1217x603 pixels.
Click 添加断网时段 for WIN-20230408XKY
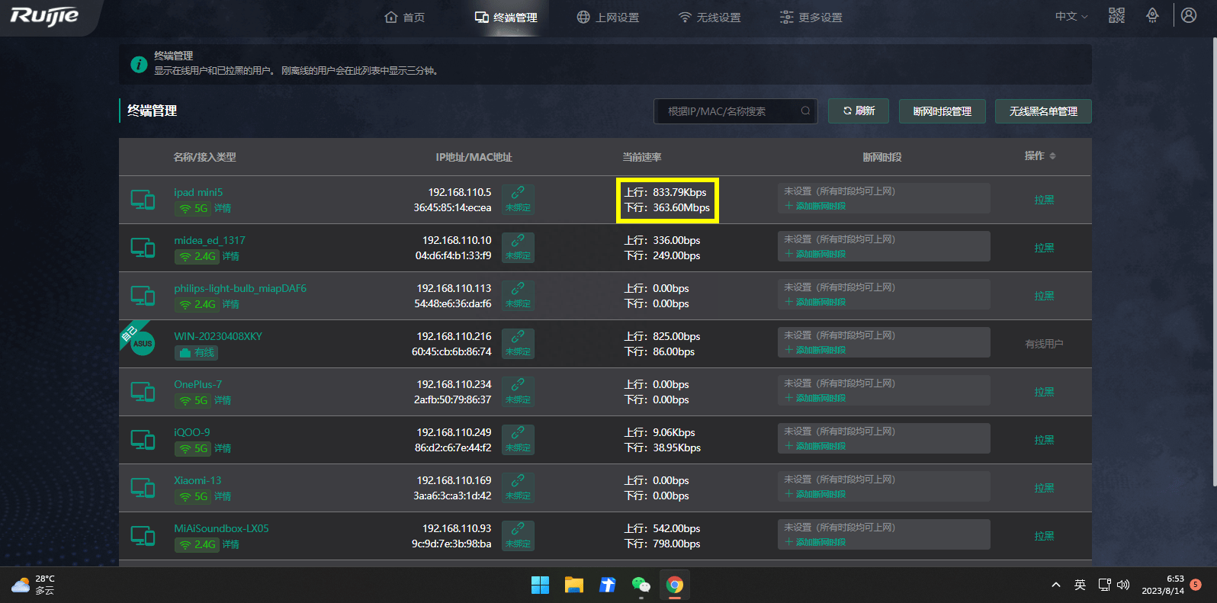[815, 350]
